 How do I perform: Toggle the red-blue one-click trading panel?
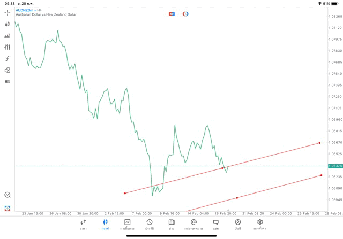[x=171, y=13]
